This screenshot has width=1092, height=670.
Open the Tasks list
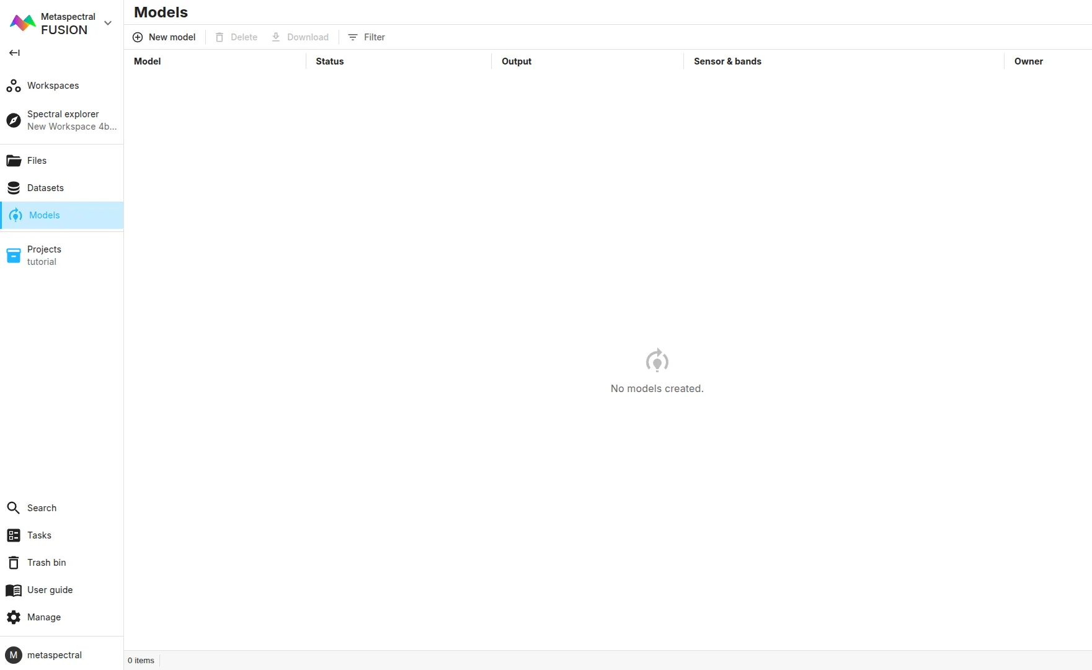[x=39, y=535]
